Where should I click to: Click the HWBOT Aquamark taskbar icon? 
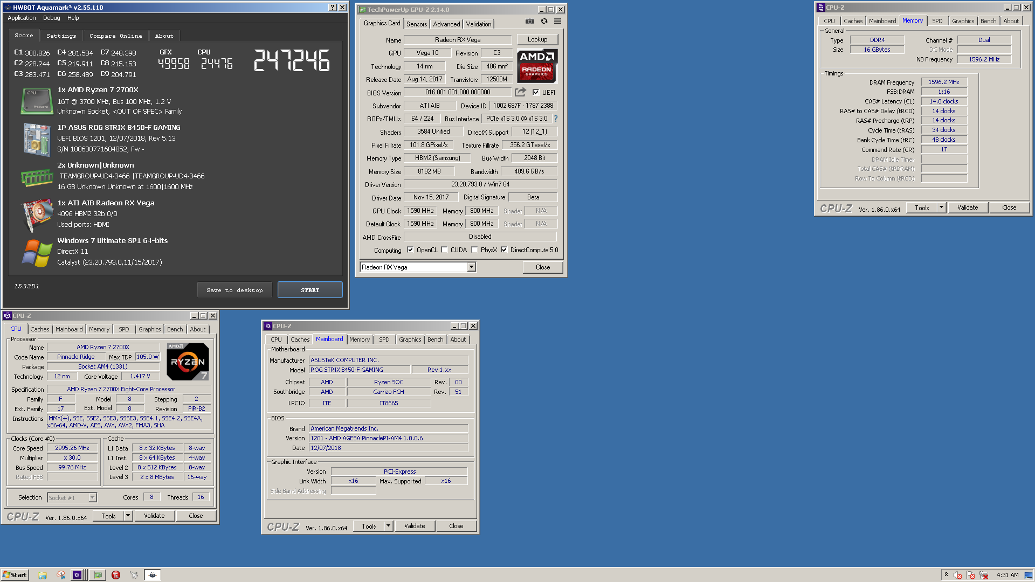[153, 575]
